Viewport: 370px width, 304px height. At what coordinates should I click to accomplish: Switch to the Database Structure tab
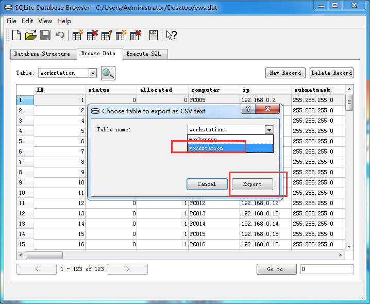click(x=42, y=54)
